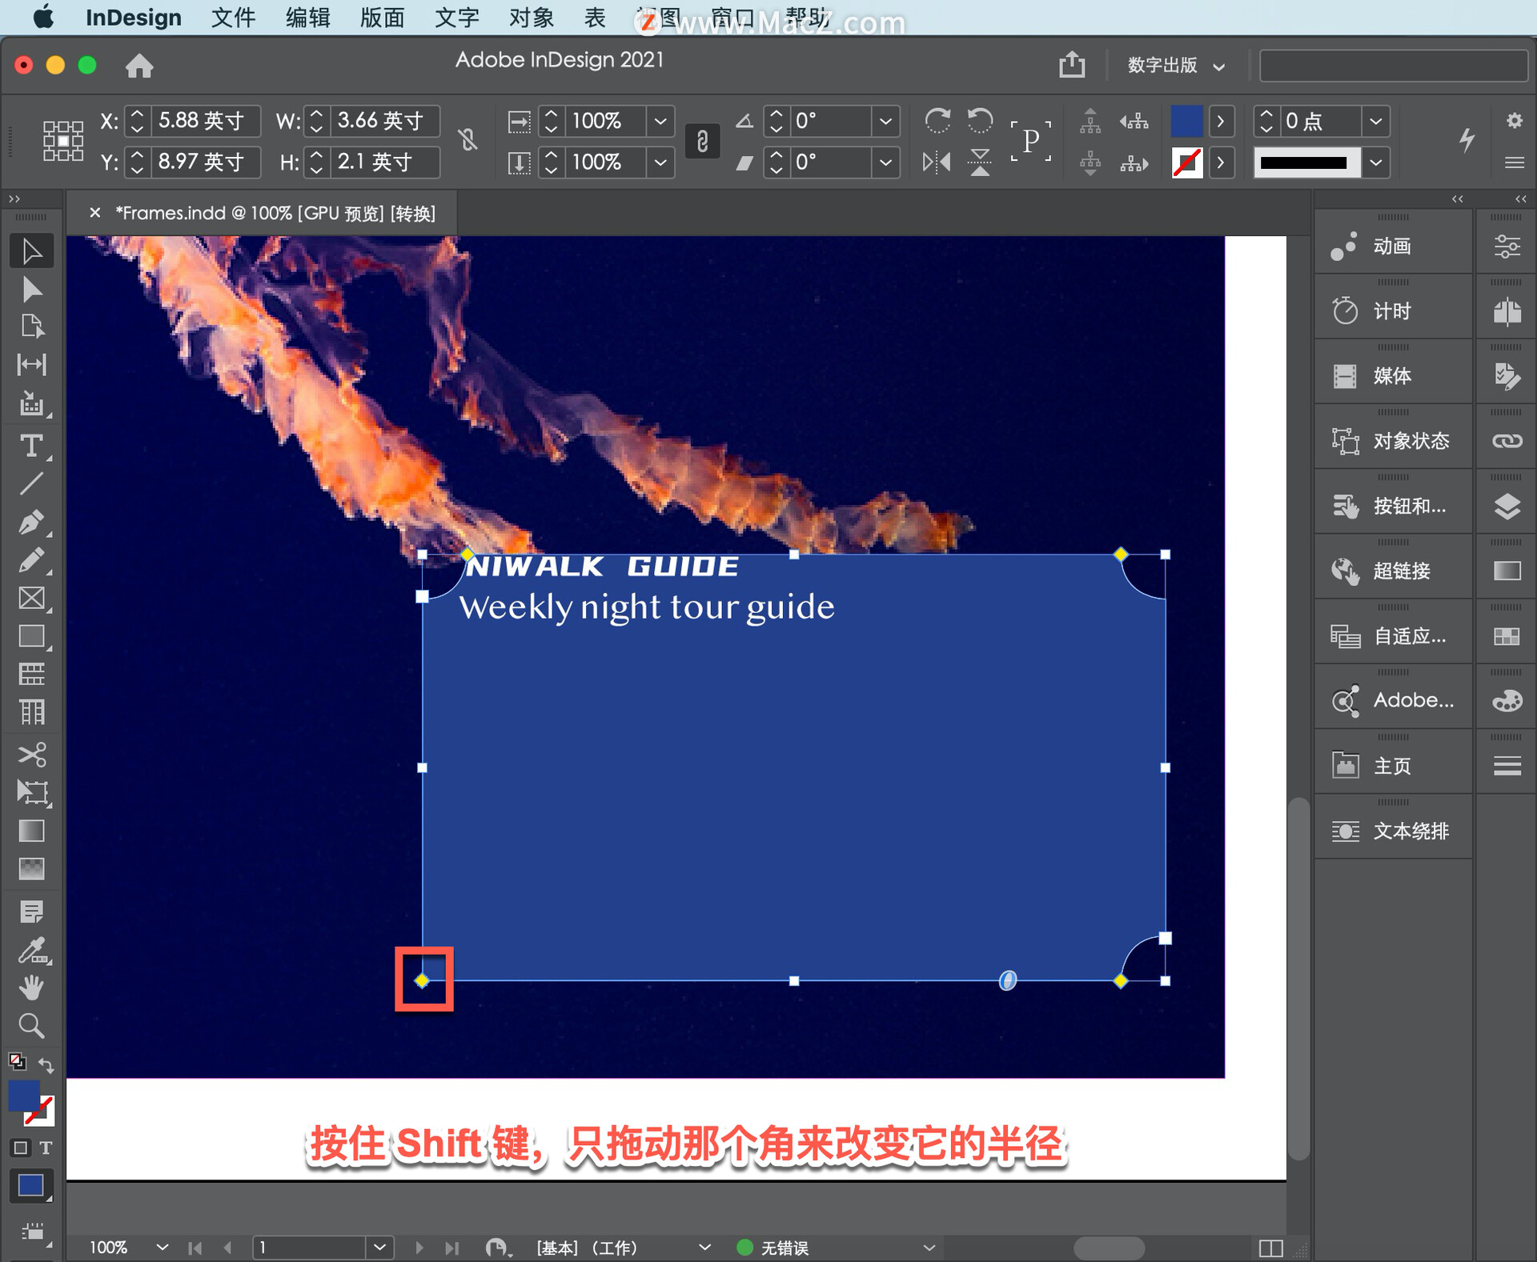Select the Zoom tool
The height and width of the screenshot is (1262, 1537).
[x=31, y=1026]
